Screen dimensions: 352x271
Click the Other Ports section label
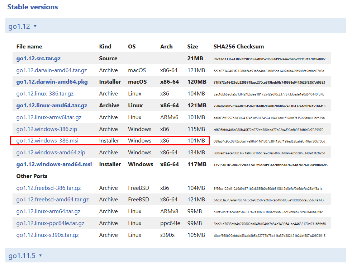point(32,176)
